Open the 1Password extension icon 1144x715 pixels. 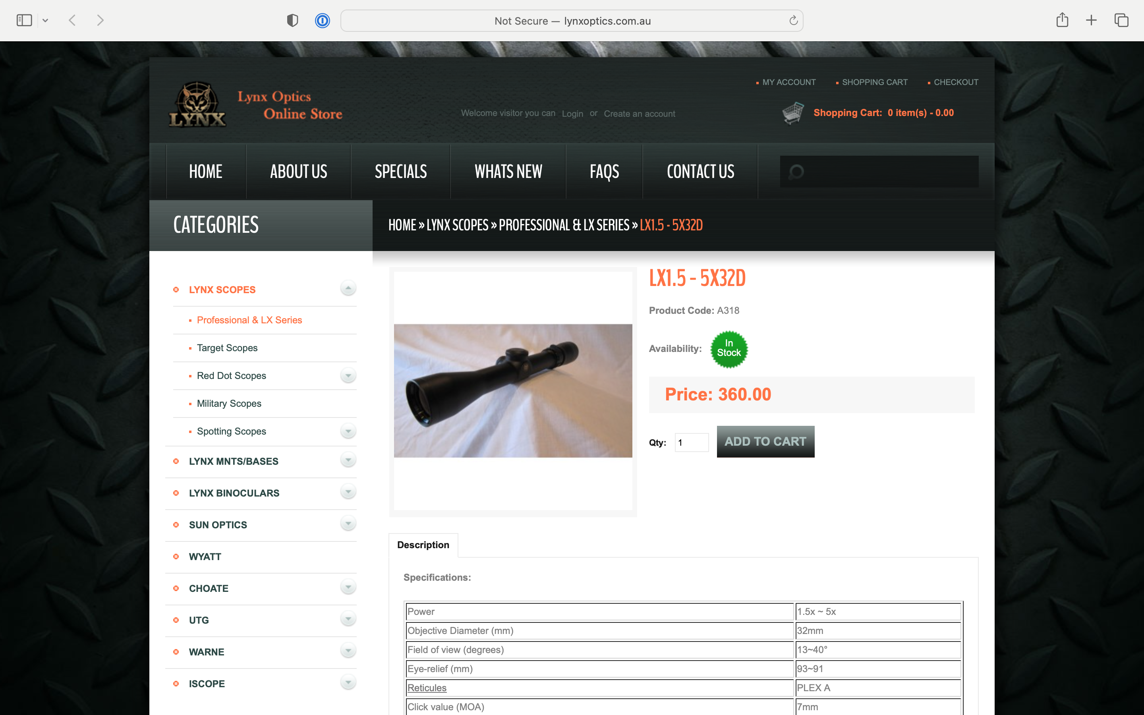(x=323, y=20)
